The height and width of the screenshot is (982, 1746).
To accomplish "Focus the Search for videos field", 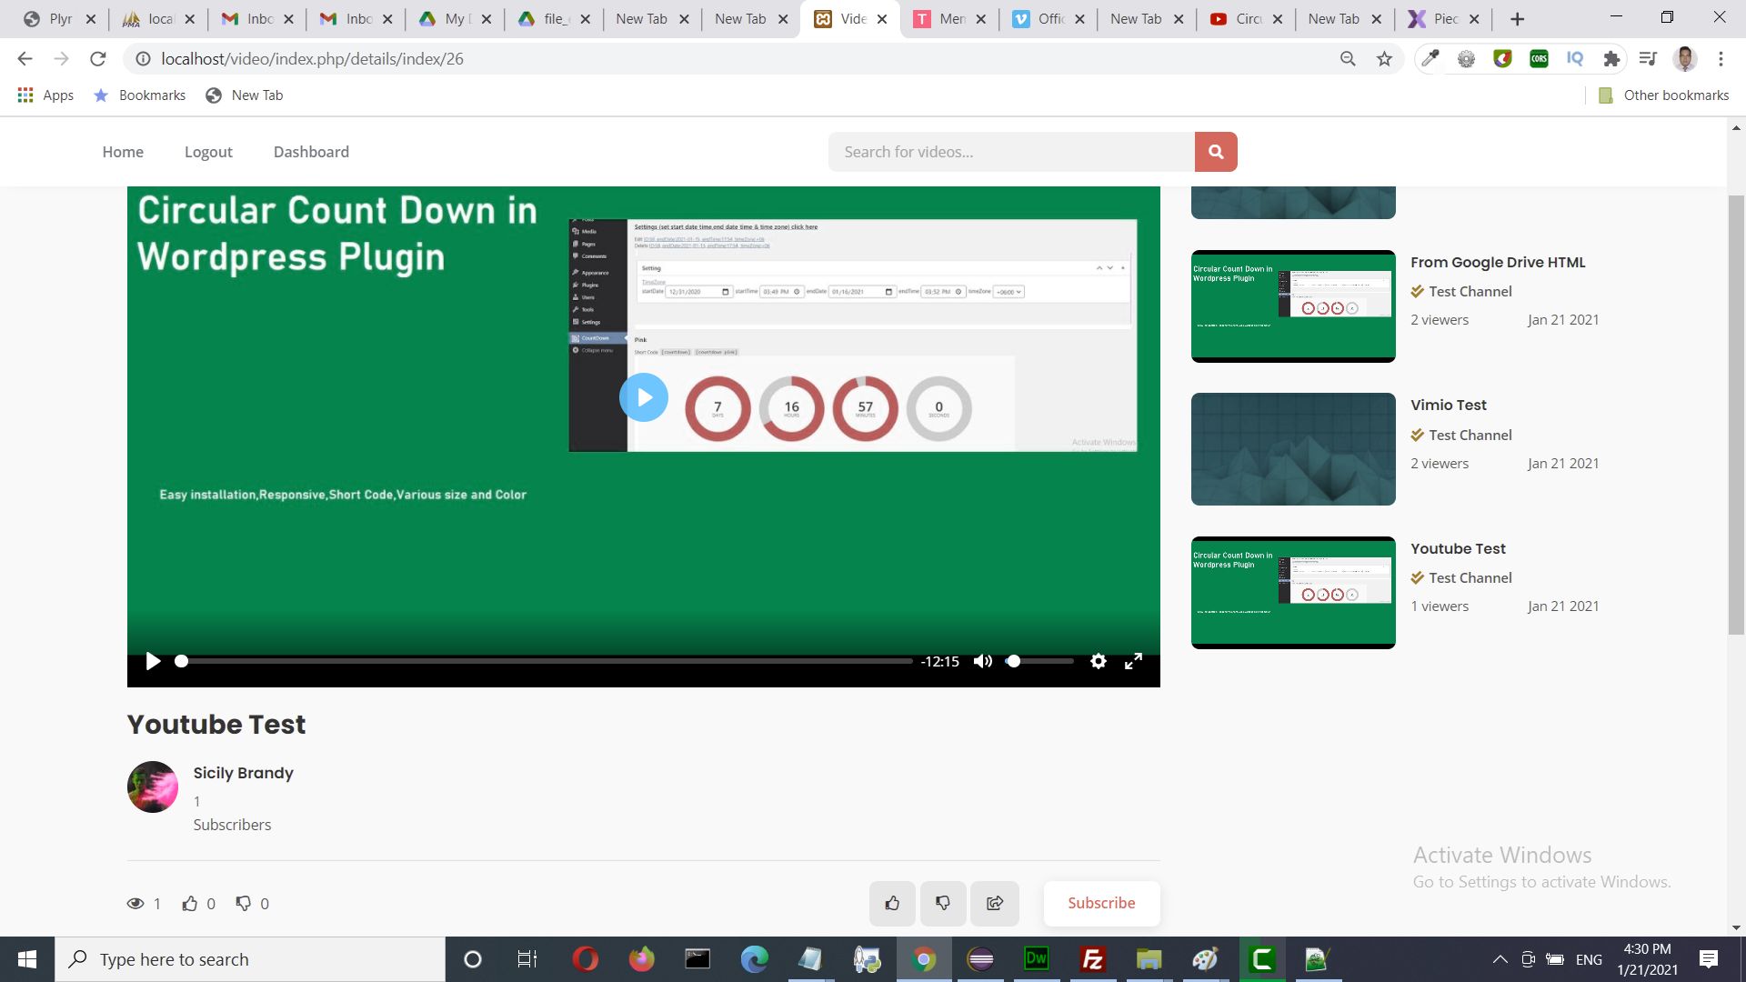I will (x=1010, y=152).
